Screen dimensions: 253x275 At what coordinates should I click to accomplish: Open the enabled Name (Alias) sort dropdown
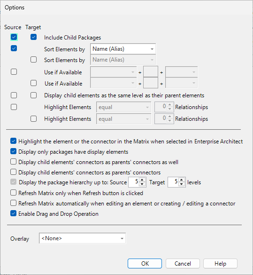tap(123, 49)
